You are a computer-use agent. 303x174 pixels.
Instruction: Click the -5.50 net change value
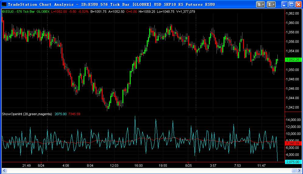(72, 12)
